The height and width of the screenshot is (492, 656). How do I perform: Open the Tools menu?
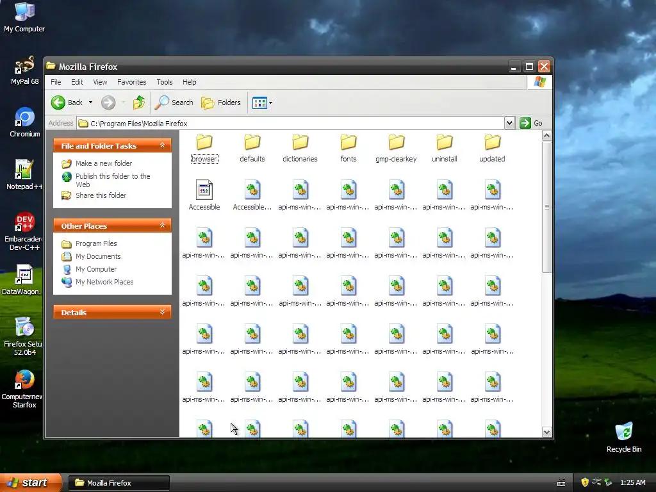tap(165, 82)
